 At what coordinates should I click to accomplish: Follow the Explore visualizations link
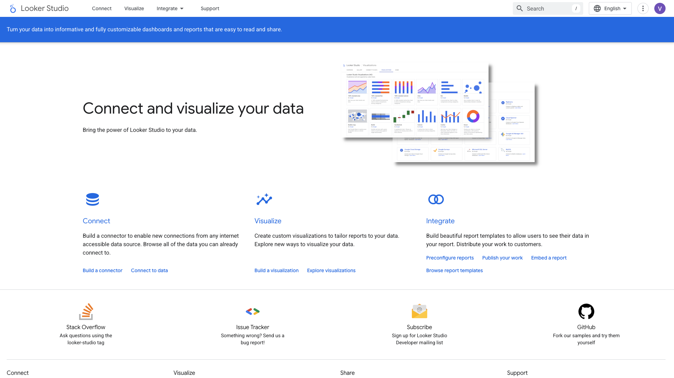point(331,270)
